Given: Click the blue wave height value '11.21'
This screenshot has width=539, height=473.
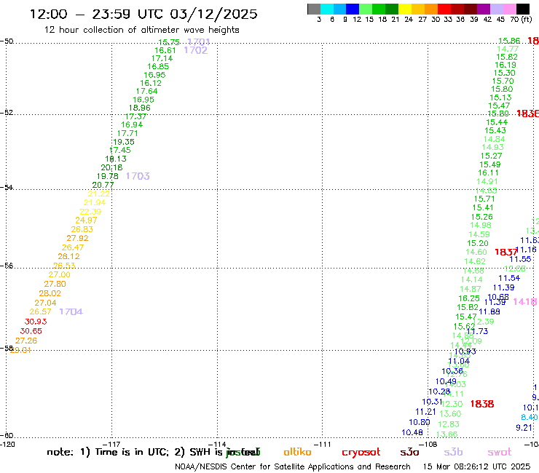Looking at the screenshot, I should pos(425,412).
